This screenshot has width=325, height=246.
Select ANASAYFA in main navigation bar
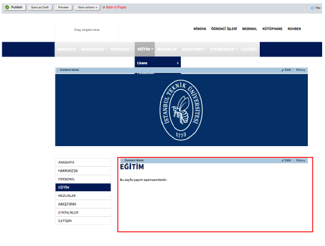pos(66,49)
